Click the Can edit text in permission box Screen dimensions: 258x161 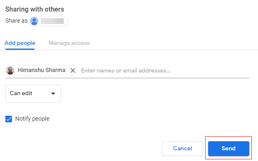pos(21,93)
